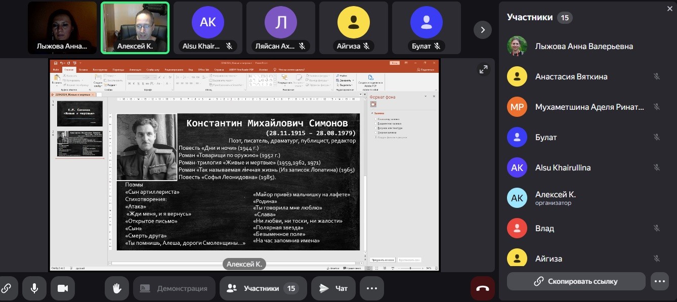Open three-dot menu beside Скопировать ссылку

(x=659, y=281)
